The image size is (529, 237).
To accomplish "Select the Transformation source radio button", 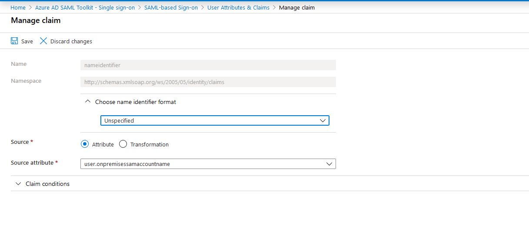I will coord(123,144).
